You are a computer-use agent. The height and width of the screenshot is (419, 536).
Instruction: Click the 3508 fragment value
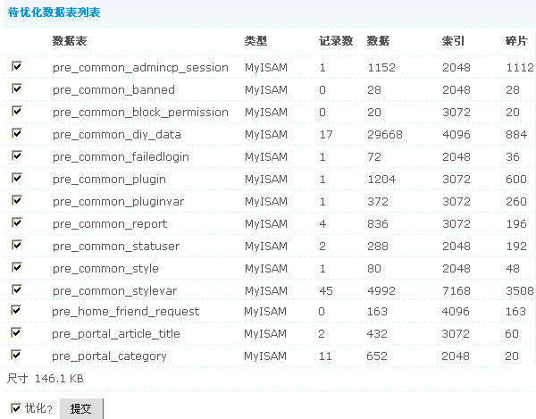pyautogui.click(x=520, y=291)
